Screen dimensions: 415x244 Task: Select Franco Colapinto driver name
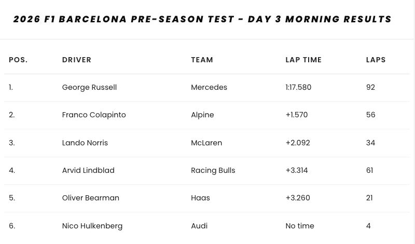[94, 115]
